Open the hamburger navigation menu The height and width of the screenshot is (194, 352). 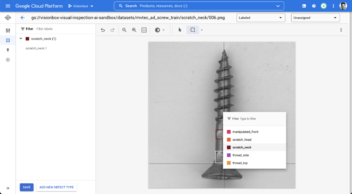8,6
